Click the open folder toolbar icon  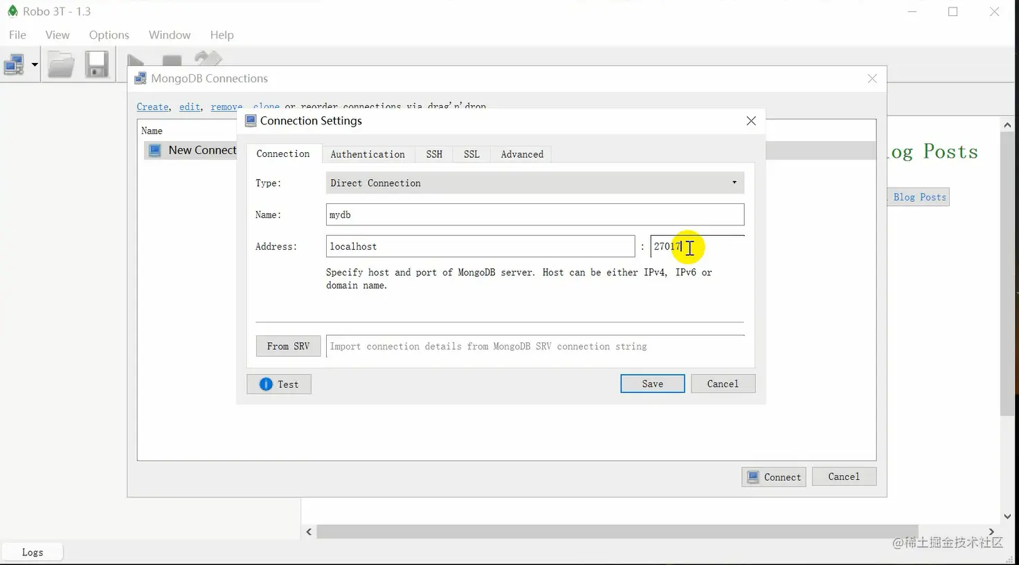61,65
